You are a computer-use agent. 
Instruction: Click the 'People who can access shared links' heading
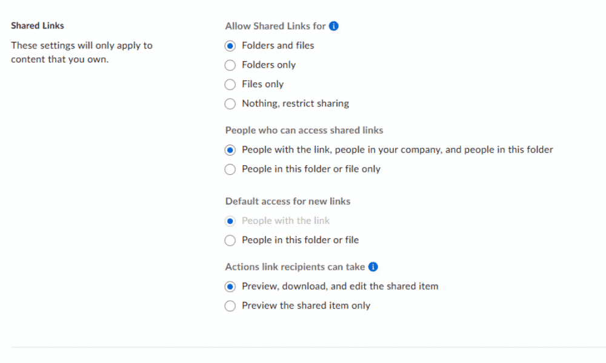pyautogui.click(x=304, y=130)
